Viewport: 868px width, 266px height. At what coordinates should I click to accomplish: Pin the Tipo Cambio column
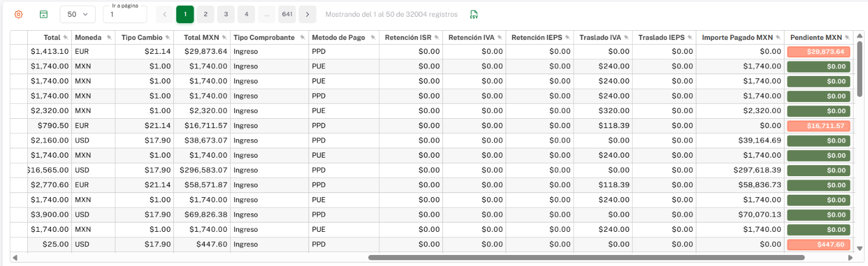(168, 38)
